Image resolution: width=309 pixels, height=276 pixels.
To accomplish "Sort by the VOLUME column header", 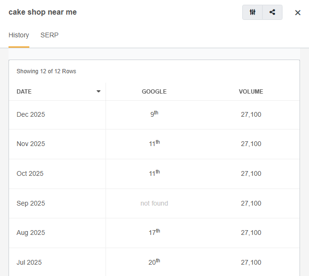I will 251,92.
